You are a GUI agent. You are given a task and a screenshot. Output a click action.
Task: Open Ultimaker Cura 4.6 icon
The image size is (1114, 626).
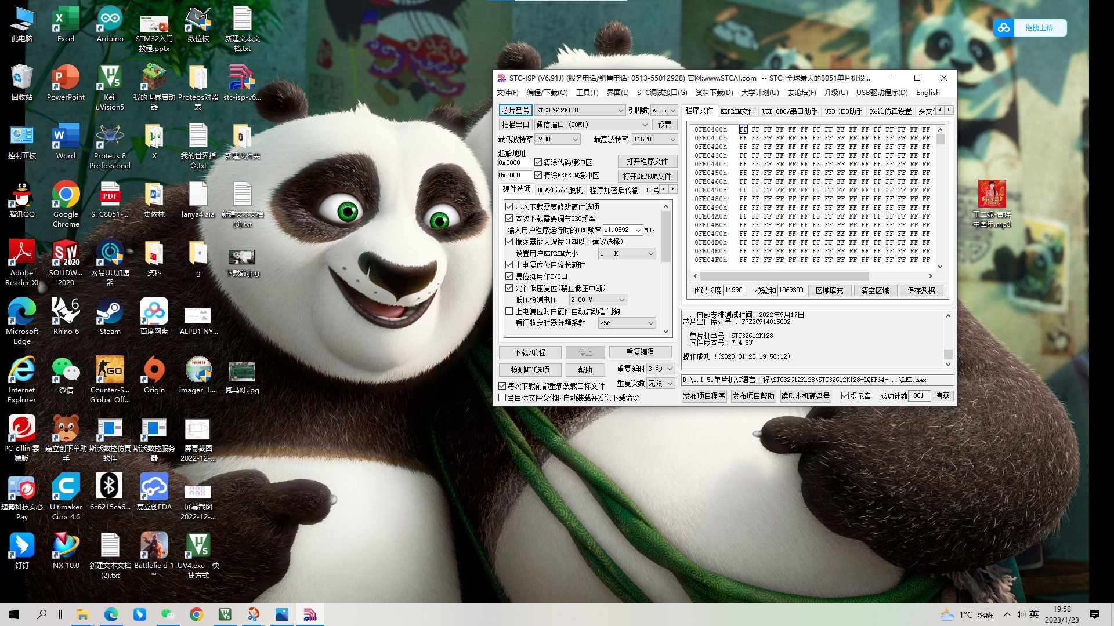pyautogui.click(x=66, y=497)
